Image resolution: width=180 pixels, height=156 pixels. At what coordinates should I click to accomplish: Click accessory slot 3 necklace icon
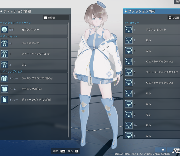(129, 51)
